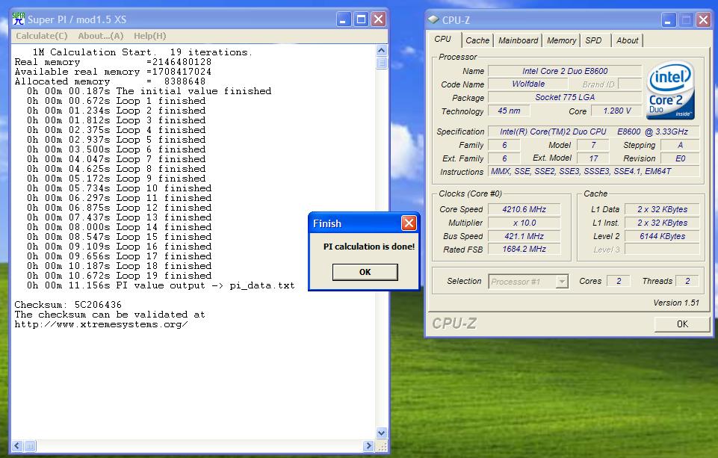Click the Code Name field 'Wolfdale'
This screenshot has width=718, height=458.
pyautogui.click(x=528, y=84)
